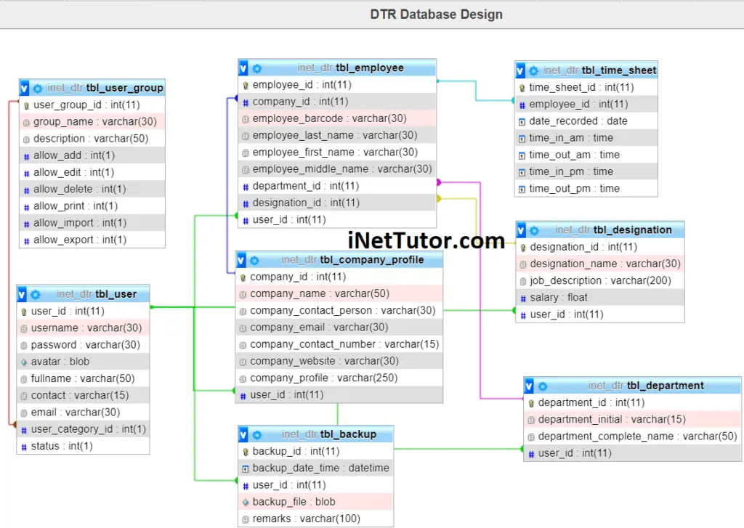Select allow_export : int(1) row

click(92, 240)
